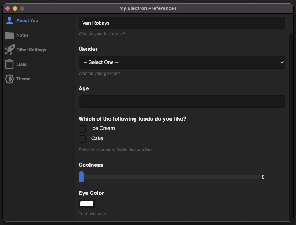Go to the Lists section
The height and width of the screenshot is (225, 296).
[x=21, y=64]
